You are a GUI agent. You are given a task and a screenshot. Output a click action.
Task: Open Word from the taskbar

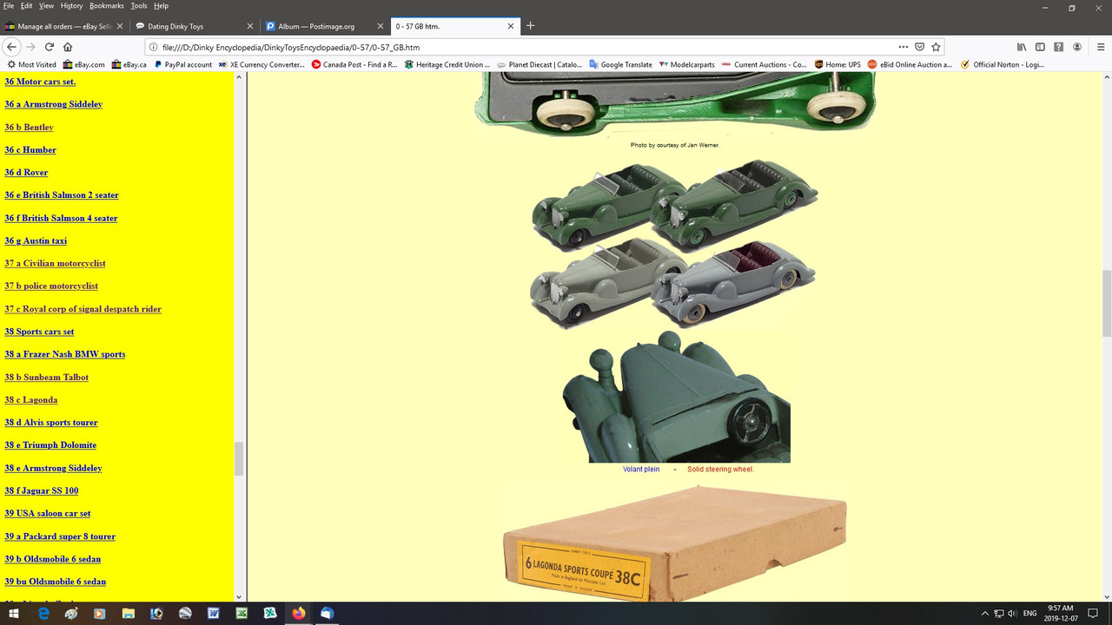(x=213, y=613)
